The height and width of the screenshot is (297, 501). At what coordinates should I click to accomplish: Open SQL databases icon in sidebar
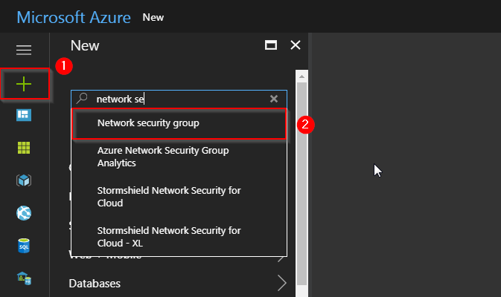(24, 246)
